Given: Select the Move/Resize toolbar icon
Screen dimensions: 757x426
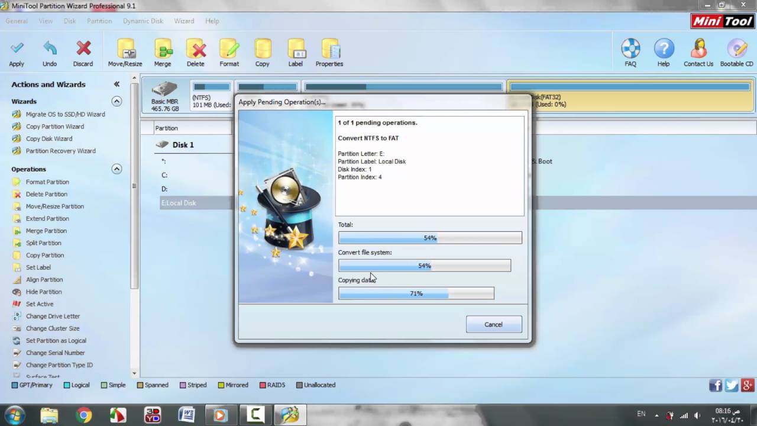Looking at the screenshot, I should click(x=125, y=49).
